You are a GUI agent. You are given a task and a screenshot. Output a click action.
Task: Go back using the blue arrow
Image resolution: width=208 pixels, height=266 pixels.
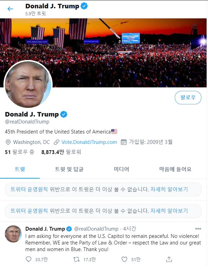point(10,9)
